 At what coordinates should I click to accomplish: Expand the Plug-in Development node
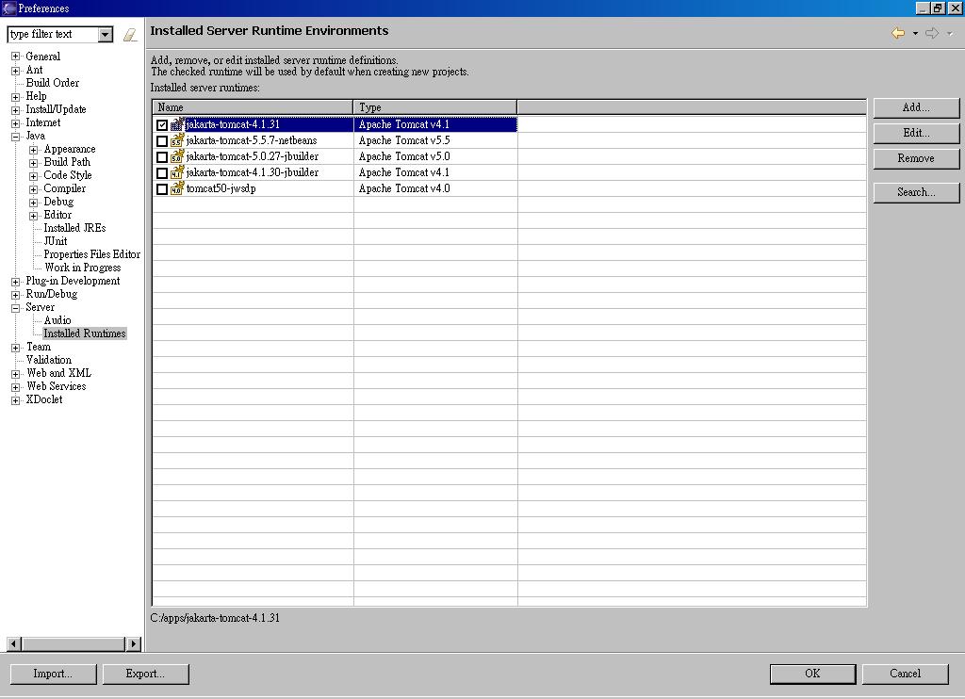pyautogui.click(x=15, y=282)
